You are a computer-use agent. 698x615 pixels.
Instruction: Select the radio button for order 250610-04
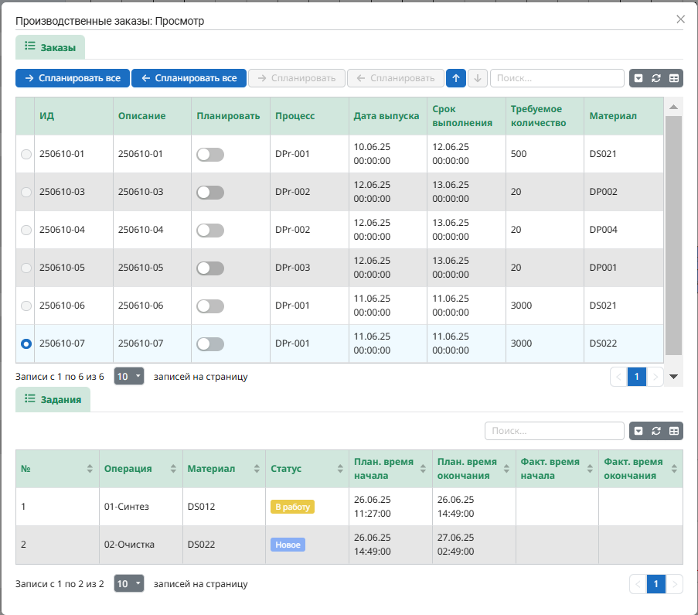point(26,231)
